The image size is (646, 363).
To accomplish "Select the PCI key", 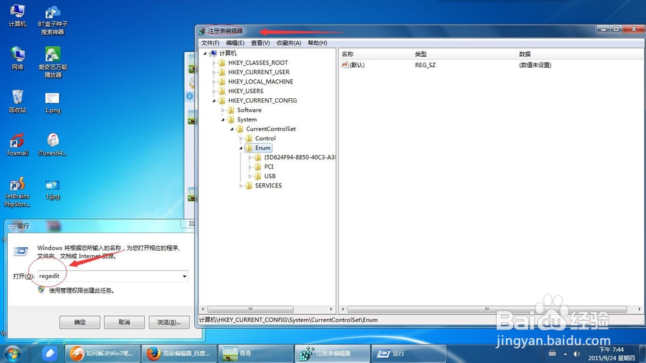I will pos(269,167).
